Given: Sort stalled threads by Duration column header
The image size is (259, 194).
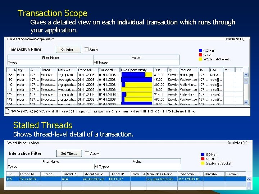Looking at the screenshot, I should pyautogui.click(x=235, y=174).
